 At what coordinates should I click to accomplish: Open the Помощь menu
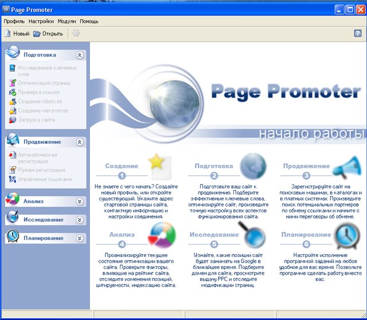[89, 21]
